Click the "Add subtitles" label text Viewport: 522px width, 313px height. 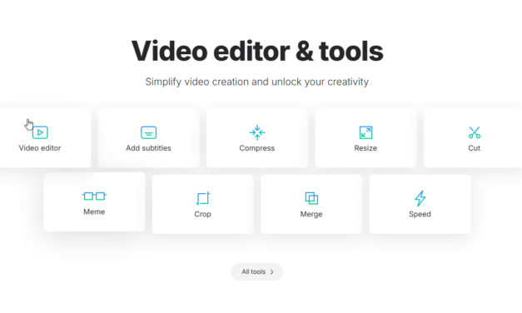(148, 148)
